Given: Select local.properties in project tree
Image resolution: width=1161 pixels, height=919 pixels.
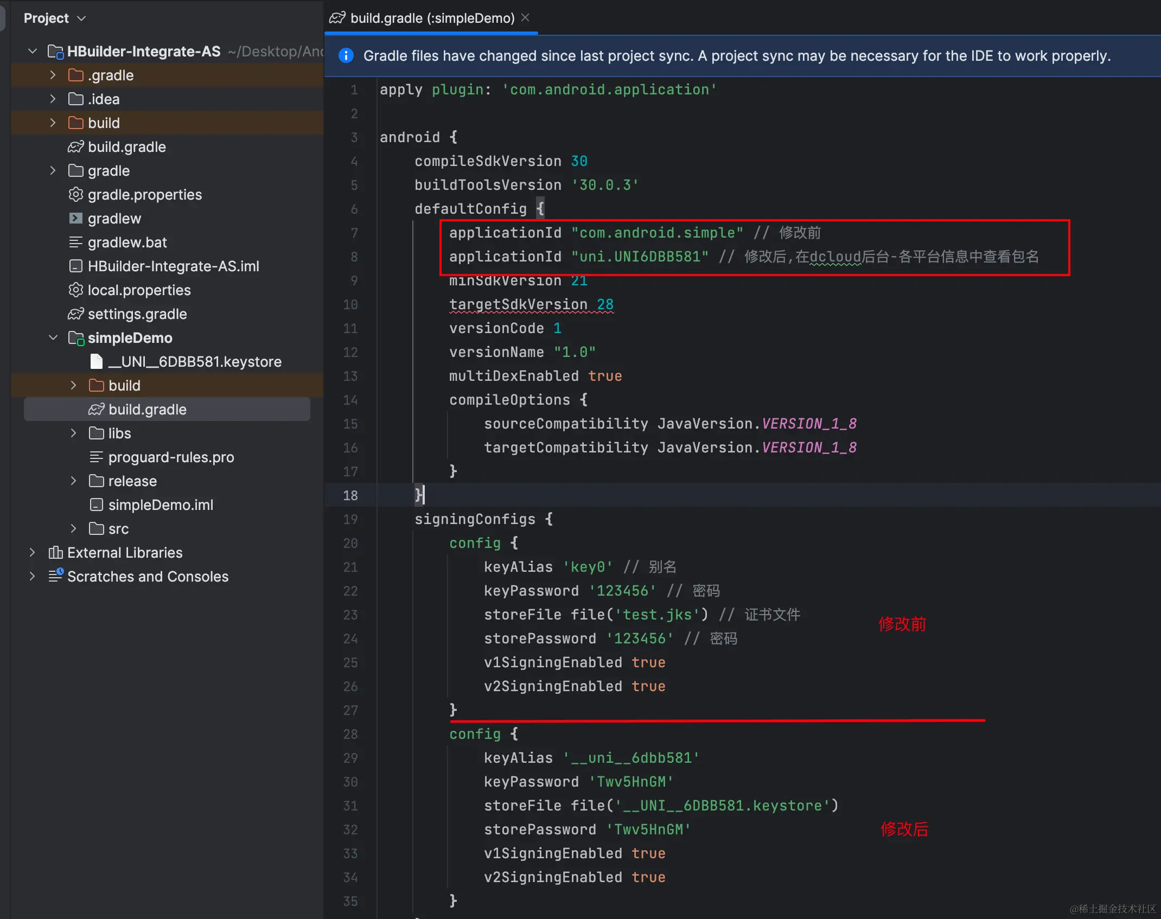Looking at the screenshot, I should coord(139,290).
